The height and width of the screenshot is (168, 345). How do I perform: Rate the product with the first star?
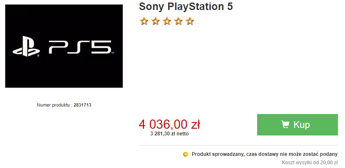click(144, 21)
